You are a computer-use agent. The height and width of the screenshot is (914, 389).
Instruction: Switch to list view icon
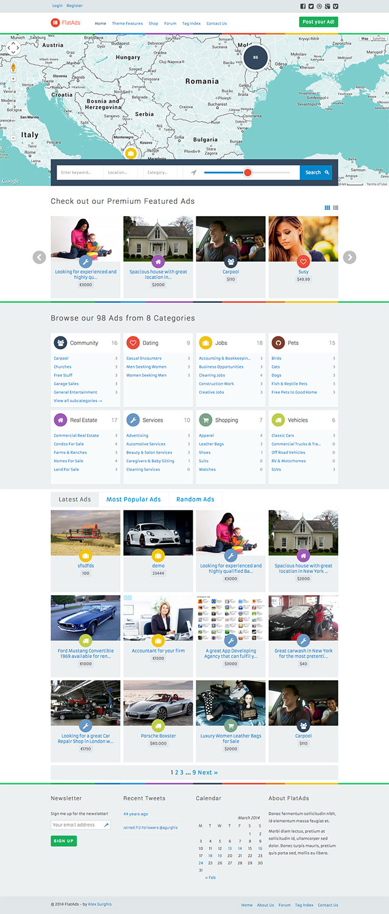336,208
